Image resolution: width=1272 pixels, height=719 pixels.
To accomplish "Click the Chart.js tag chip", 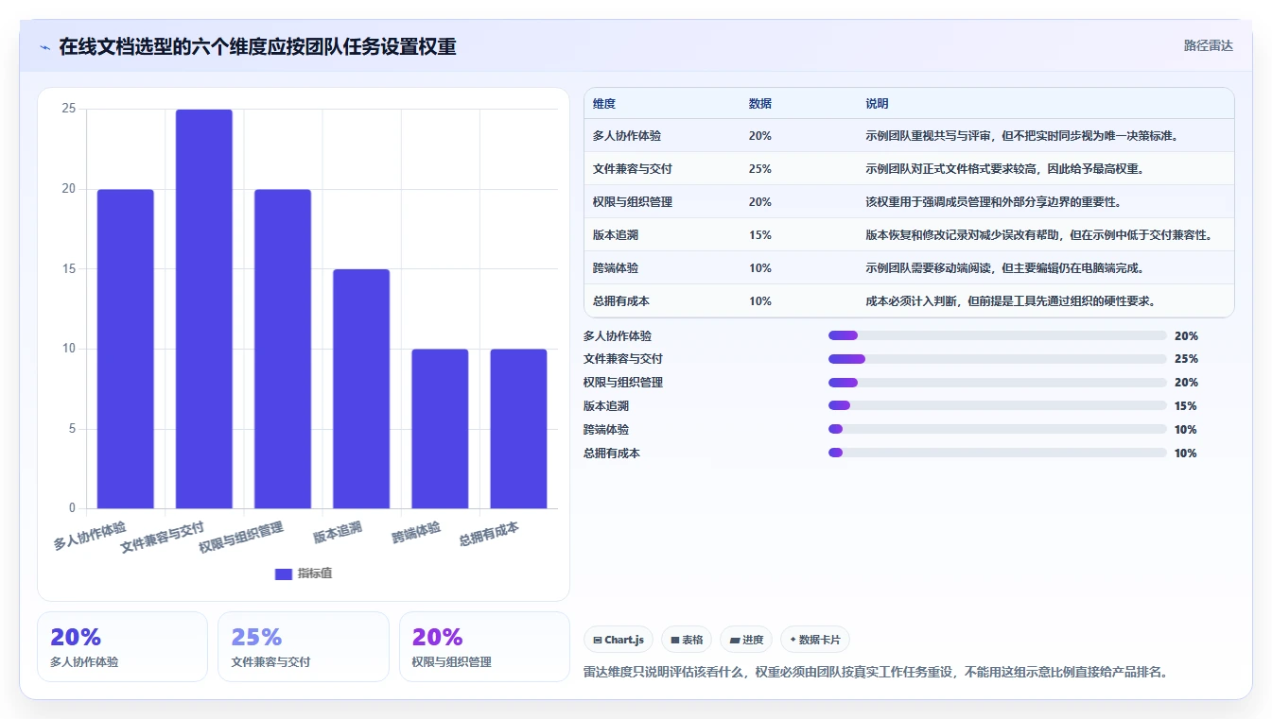I will click(x=619, y=640).
